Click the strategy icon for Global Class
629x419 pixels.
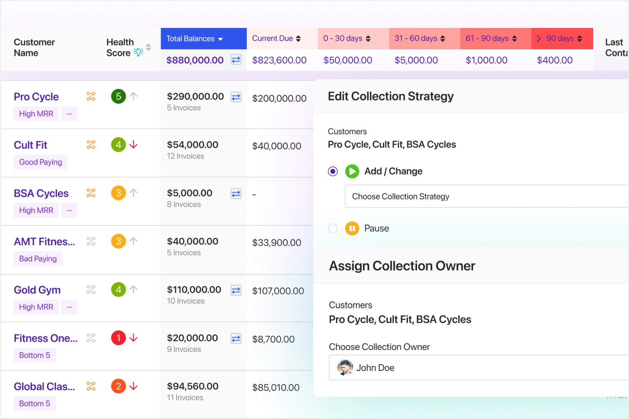91,386
